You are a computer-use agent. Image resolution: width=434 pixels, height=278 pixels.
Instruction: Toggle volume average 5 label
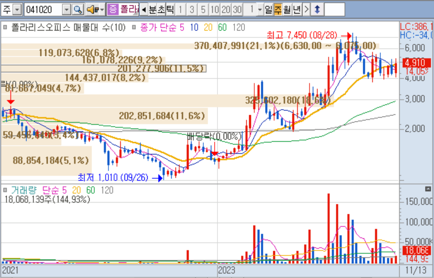point(64,190)
